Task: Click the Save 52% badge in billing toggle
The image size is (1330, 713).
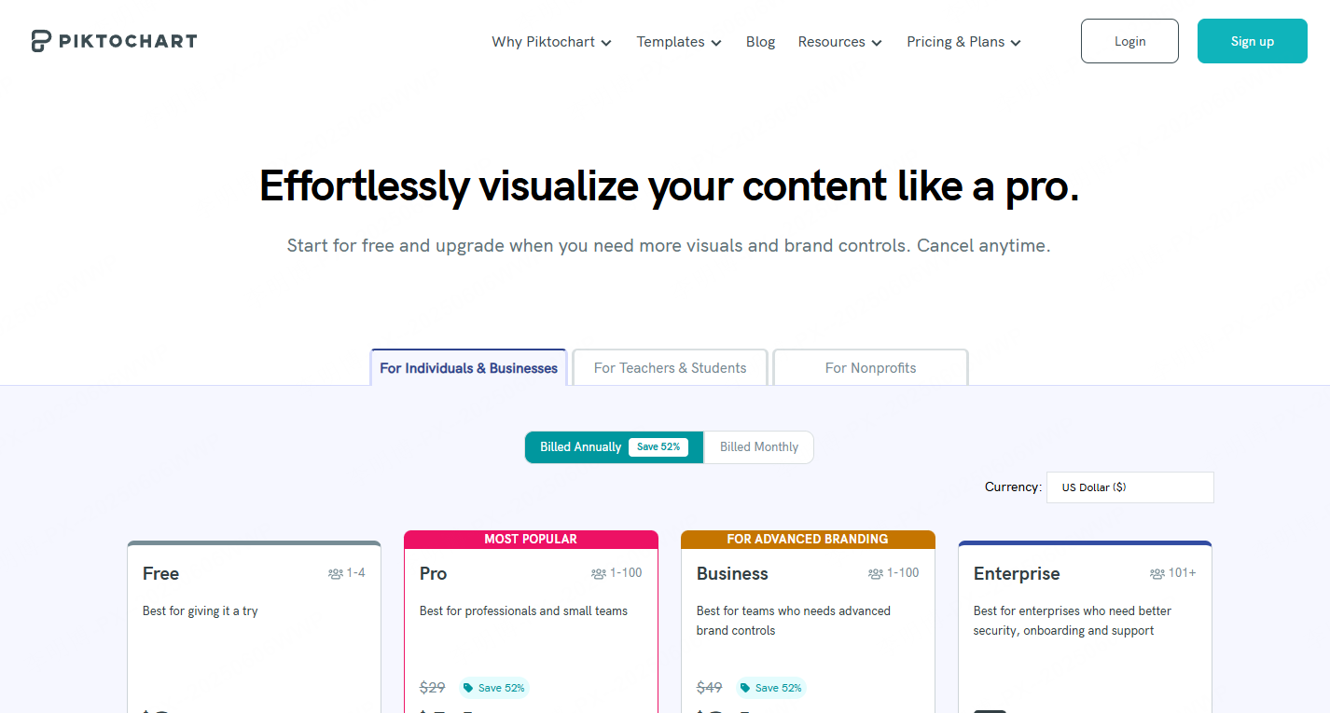Action: 658,446
